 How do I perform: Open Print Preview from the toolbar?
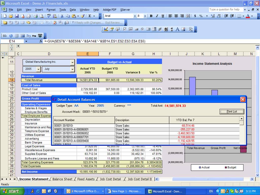click(x=42, y=16)
